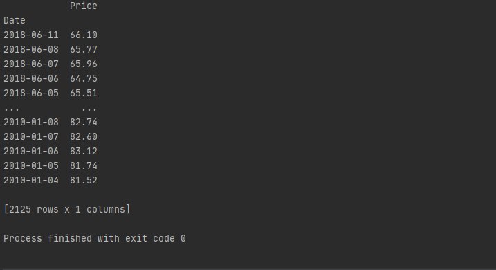
Task: Click the 2125 rows x 1 columns summary
Action: (x=66, y=210)
